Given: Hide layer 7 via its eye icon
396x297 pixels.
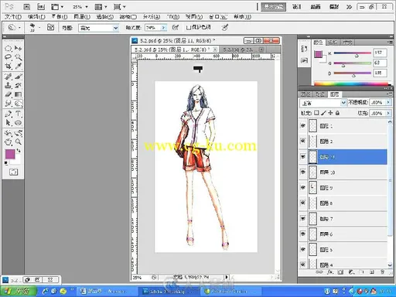Looking at the screenshot, I should click(303, 219).
